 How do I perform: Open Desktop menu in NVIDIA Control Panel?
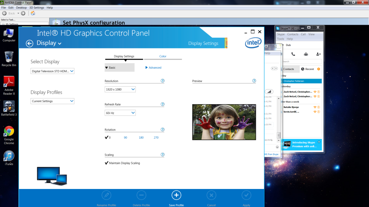click(x=21, y=8)
